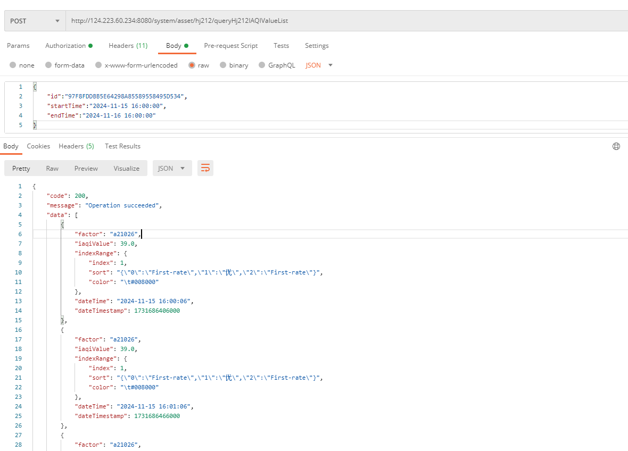Switch response view to Raw
Viewport: 628px width, 451px height.
click(52, 168)
